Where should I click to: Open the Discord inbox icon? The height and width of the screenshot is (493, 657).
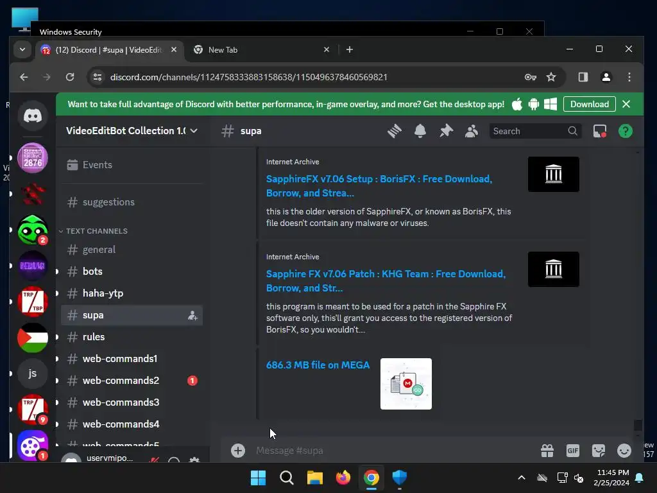pos(600,131)
